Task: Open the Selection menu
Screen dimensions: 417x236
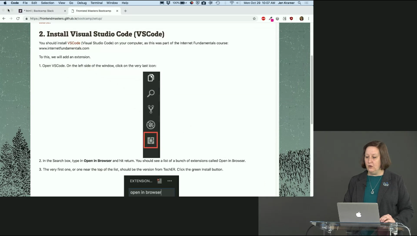Action: (47, 3)
